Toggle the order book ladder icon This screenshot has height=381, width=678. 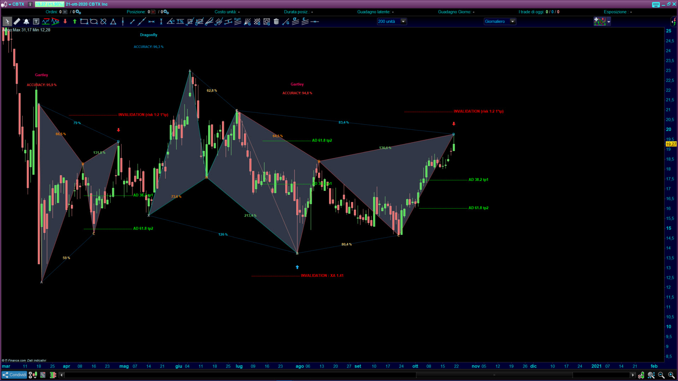(x=53, y=375)
